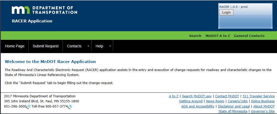The width and height of the screenshot is (277, 114).
Task: Open the General Contacts link
Action: 249,36
